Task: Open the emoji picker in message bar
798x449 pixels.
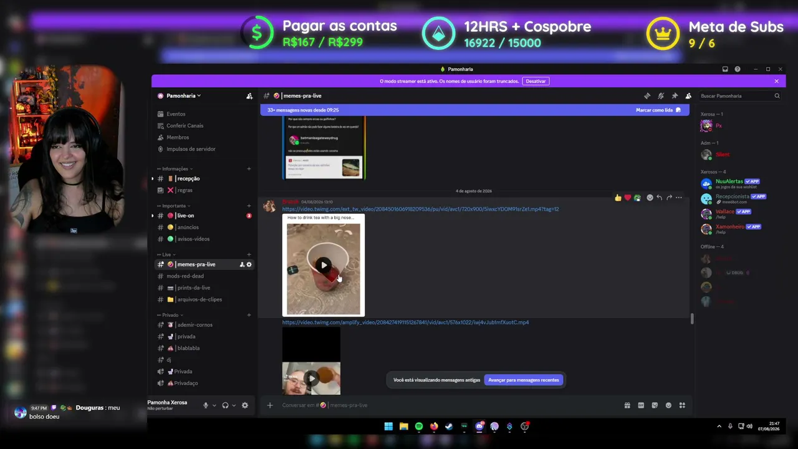Action: 668,405
